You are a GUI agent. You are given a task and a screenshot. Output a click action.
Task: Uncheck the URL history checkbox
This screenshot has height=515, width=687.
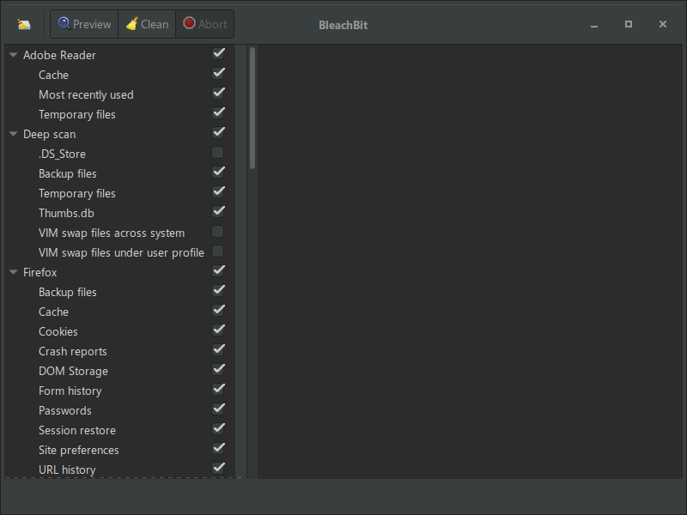click(x=218, y=468)
